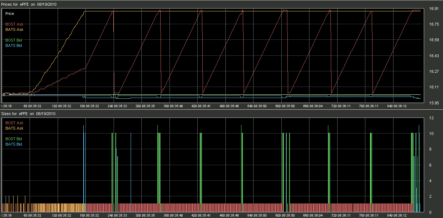Click '780 08:36:11' label under the Prices chart
The width and height of the screenshot is (443, 218).
coord(369,106)
